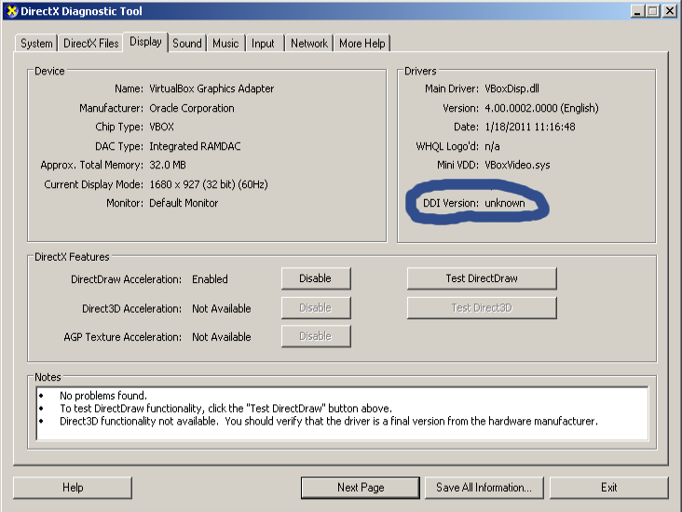Click the DDI Version 'unknown' value
The image size is (682, 512).
[505, 203]
